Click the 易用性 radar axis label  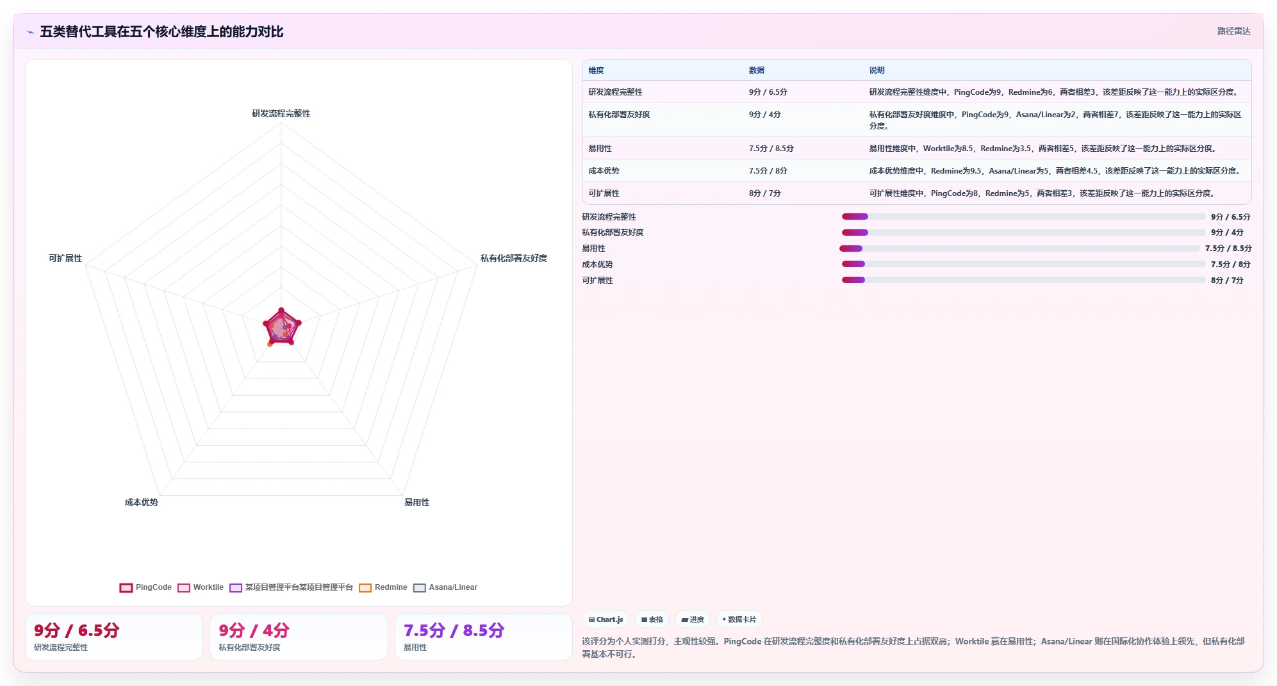pos(416,502)
